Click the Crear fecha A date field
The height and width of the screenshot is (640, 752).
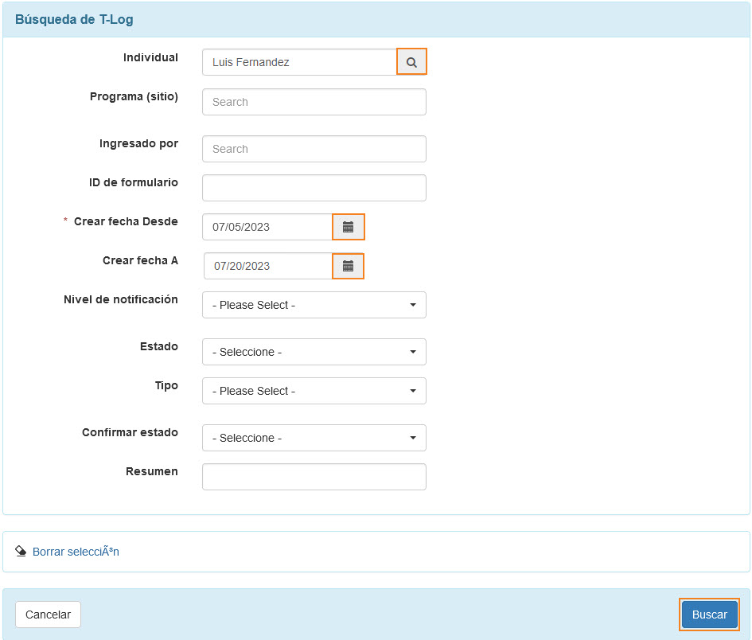[268, 266]
